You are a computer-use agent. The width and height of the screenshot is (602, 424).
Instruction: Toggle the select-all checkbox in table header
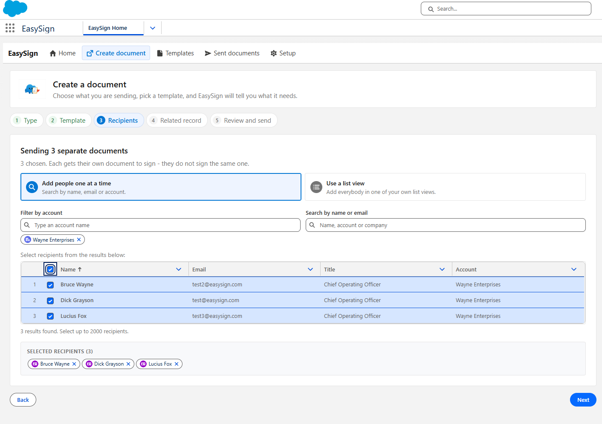(50, 269)
